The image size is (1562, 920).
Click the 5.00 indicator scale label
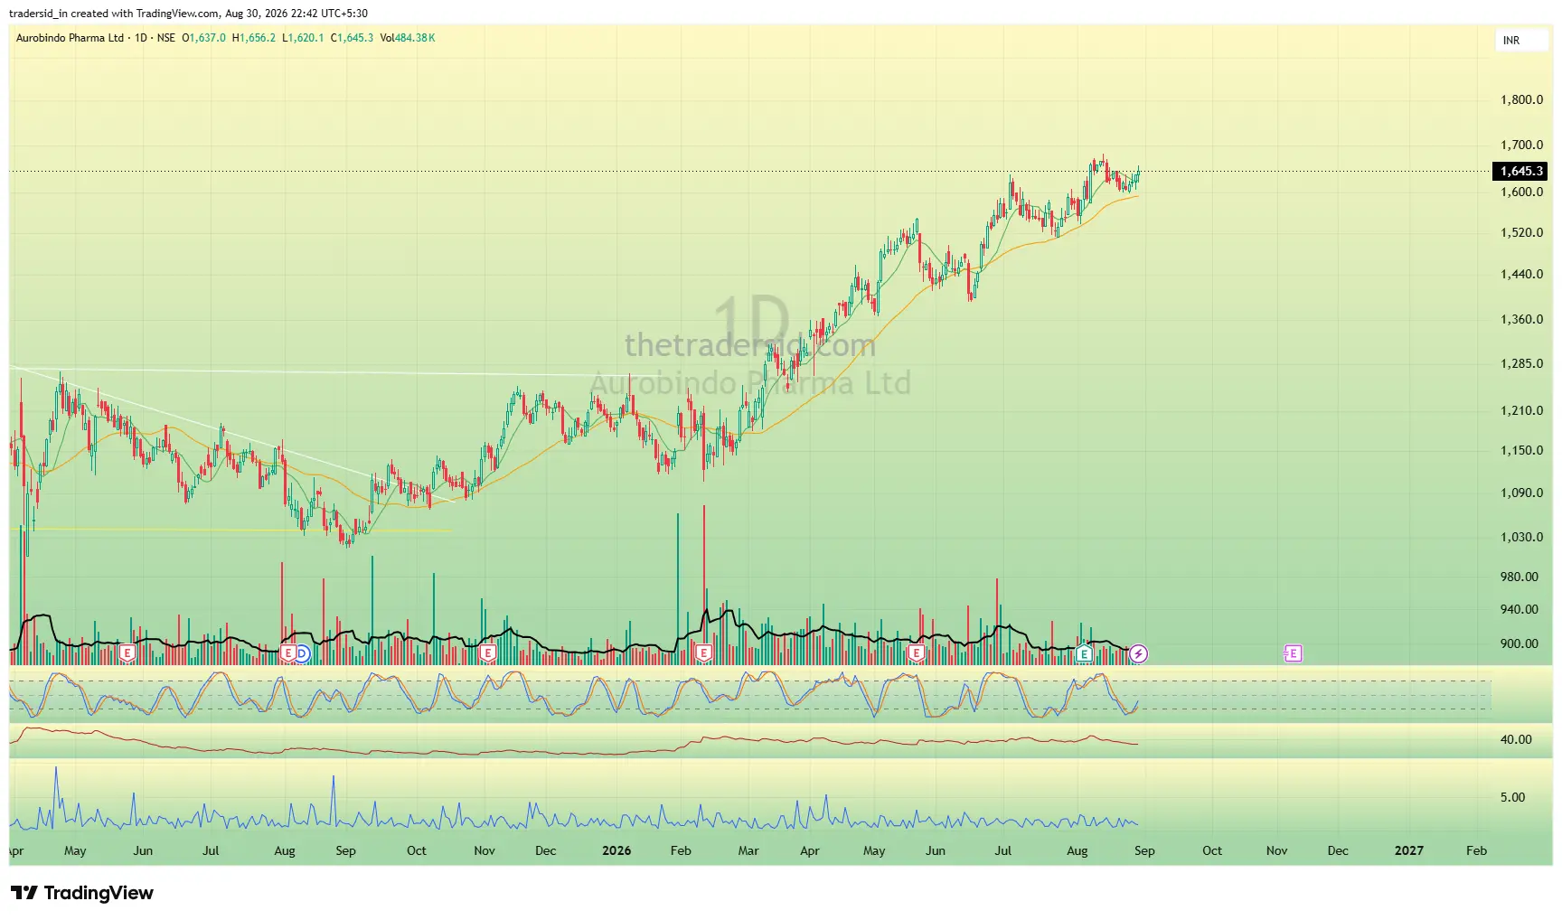[1512, 797]
